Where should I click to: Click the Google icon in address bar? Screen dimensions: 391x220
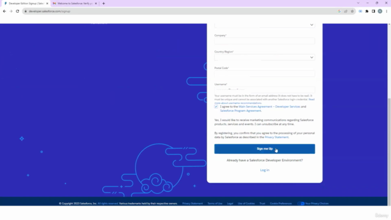point(339,11)
